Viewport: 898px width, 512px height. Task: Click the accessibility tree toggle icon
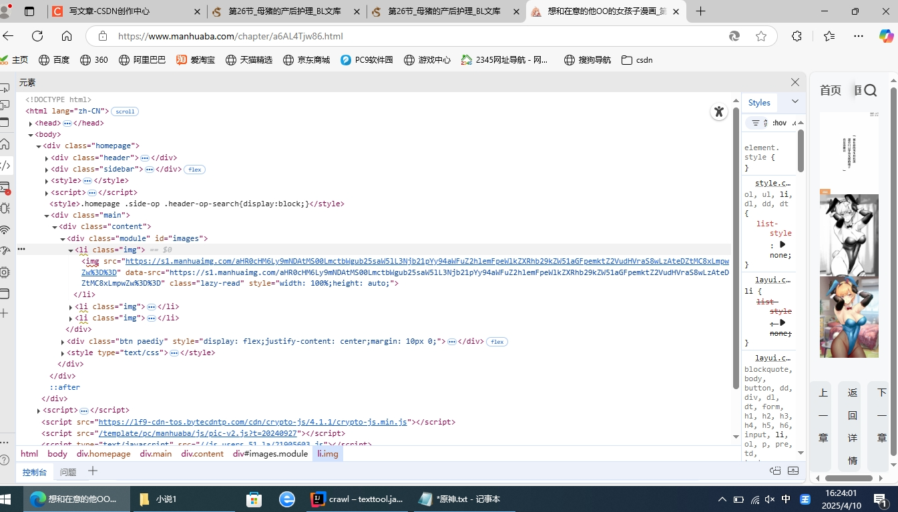click(718, 112)
